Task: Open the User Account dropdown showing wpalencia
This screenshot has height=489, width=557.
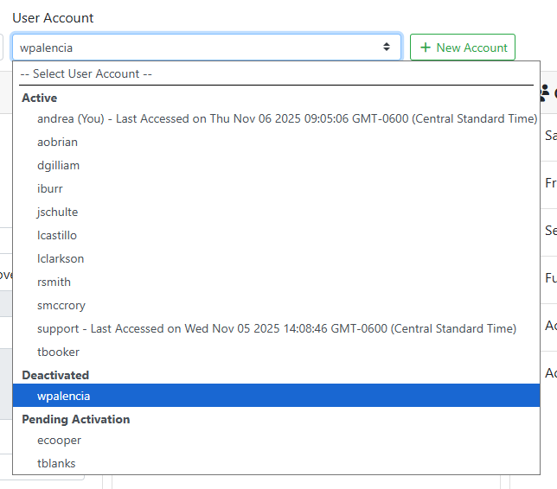Action: click(207, 48)
